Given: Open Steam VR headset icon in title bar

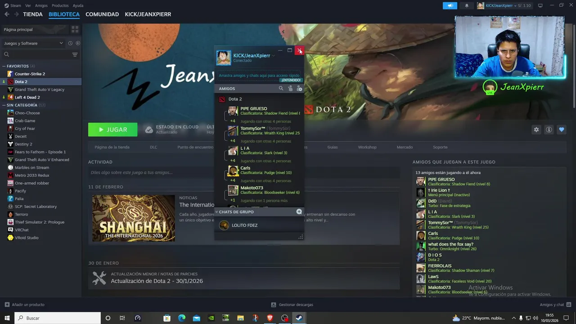Looking at the screenshot, I should click(540, 5).
